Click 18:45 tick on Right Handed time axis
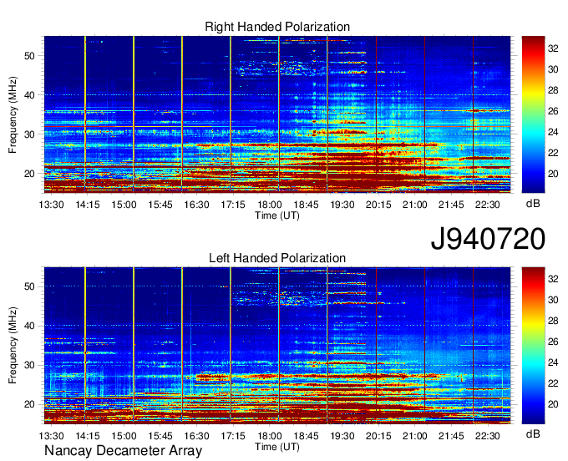Viewport: 568px width, 461px height. (x=306, y=205)
